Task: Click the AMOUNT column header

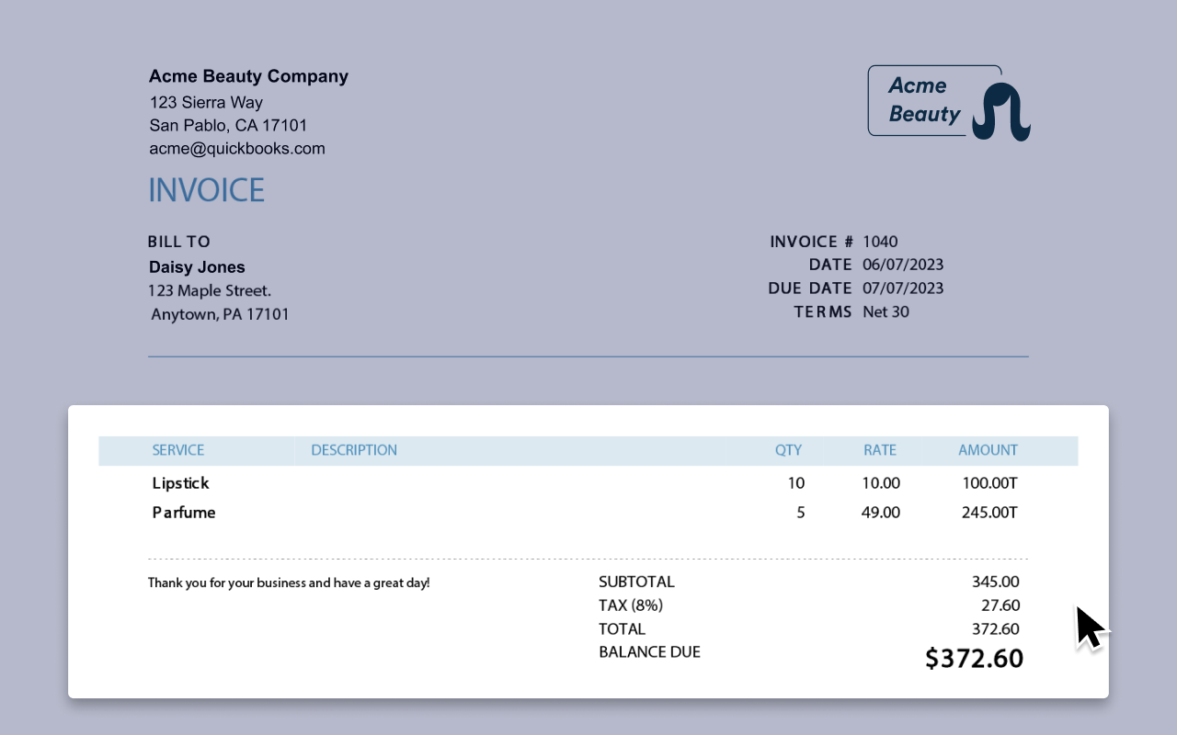Action: tap(988, 450)
